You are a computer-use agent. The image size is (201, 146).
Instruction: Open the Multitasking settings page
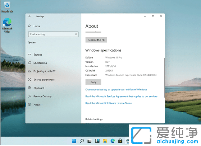(x=40, y=63)
